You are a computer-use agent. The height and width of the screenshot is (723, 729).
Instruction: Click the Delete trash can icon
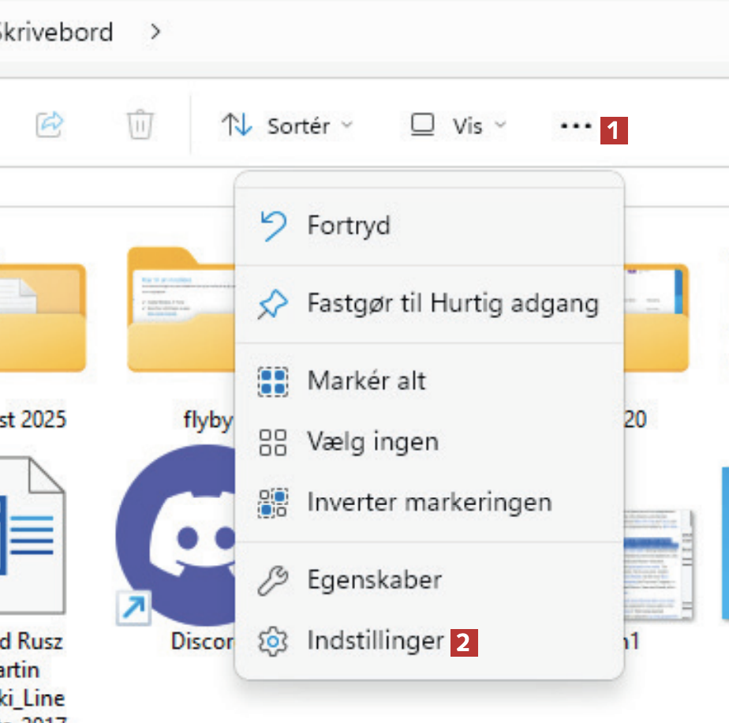pos(140,125)
